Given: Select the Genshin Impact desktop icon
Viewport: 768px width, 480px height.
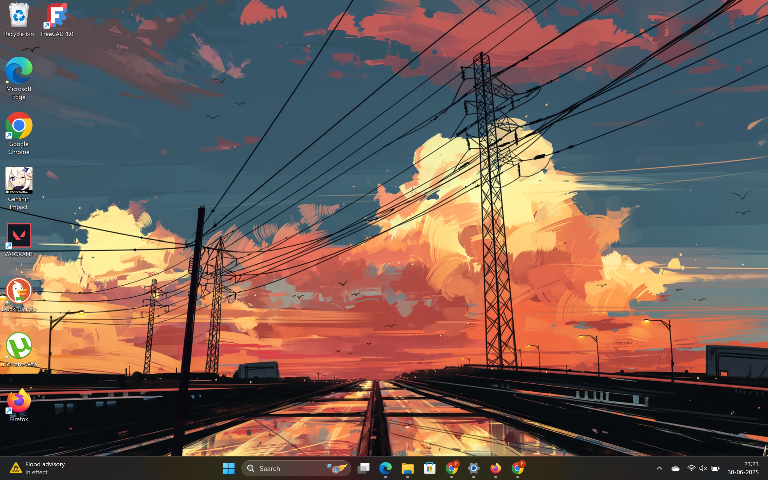Looking at the screenshot, I should pos(19,188).
